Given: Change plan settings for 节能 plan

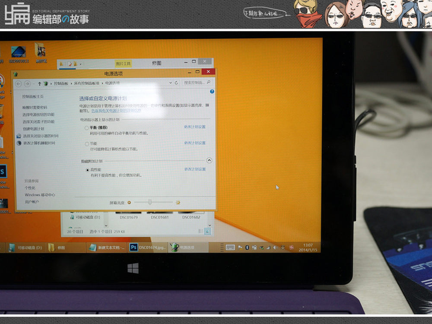Looking at the screenshot, I should pyautogui.click(x=195, y=143).
